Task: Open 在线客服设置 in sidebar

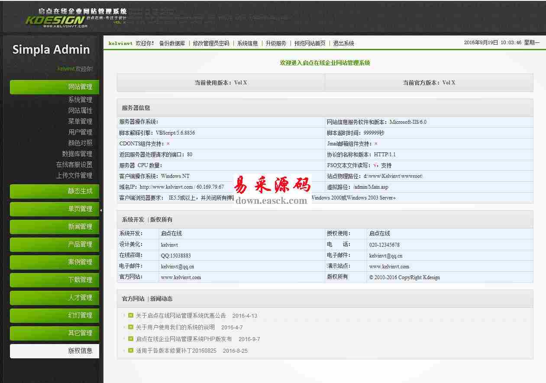Action: 74,164
